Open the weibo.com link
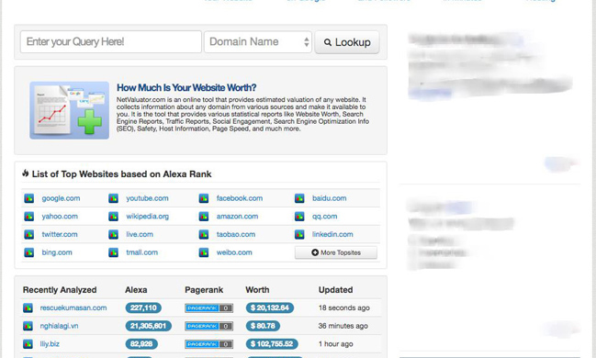The width and height of the screenshot is (596, 358). [234, 252]
